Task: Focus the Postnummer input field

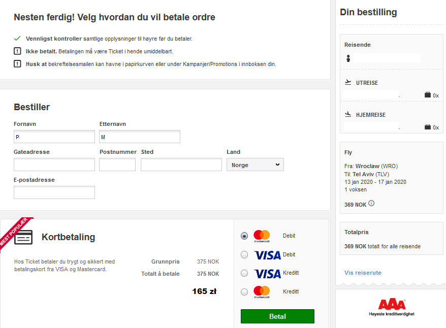Action: [117, 165]
